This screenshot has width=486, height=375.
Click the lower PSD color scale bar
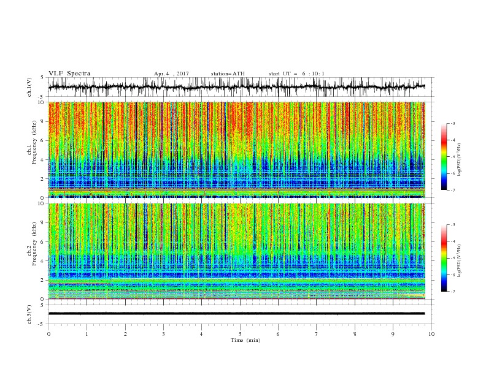pyautogui.click(x=444, y=258)
